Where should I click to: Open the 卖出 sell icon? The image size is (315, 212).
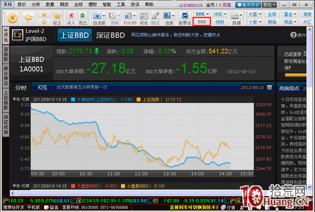82,18
